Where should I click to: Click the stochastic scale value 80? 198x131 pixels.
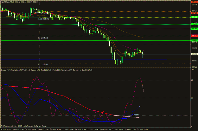pyautogui.click(x=192, y=80)
